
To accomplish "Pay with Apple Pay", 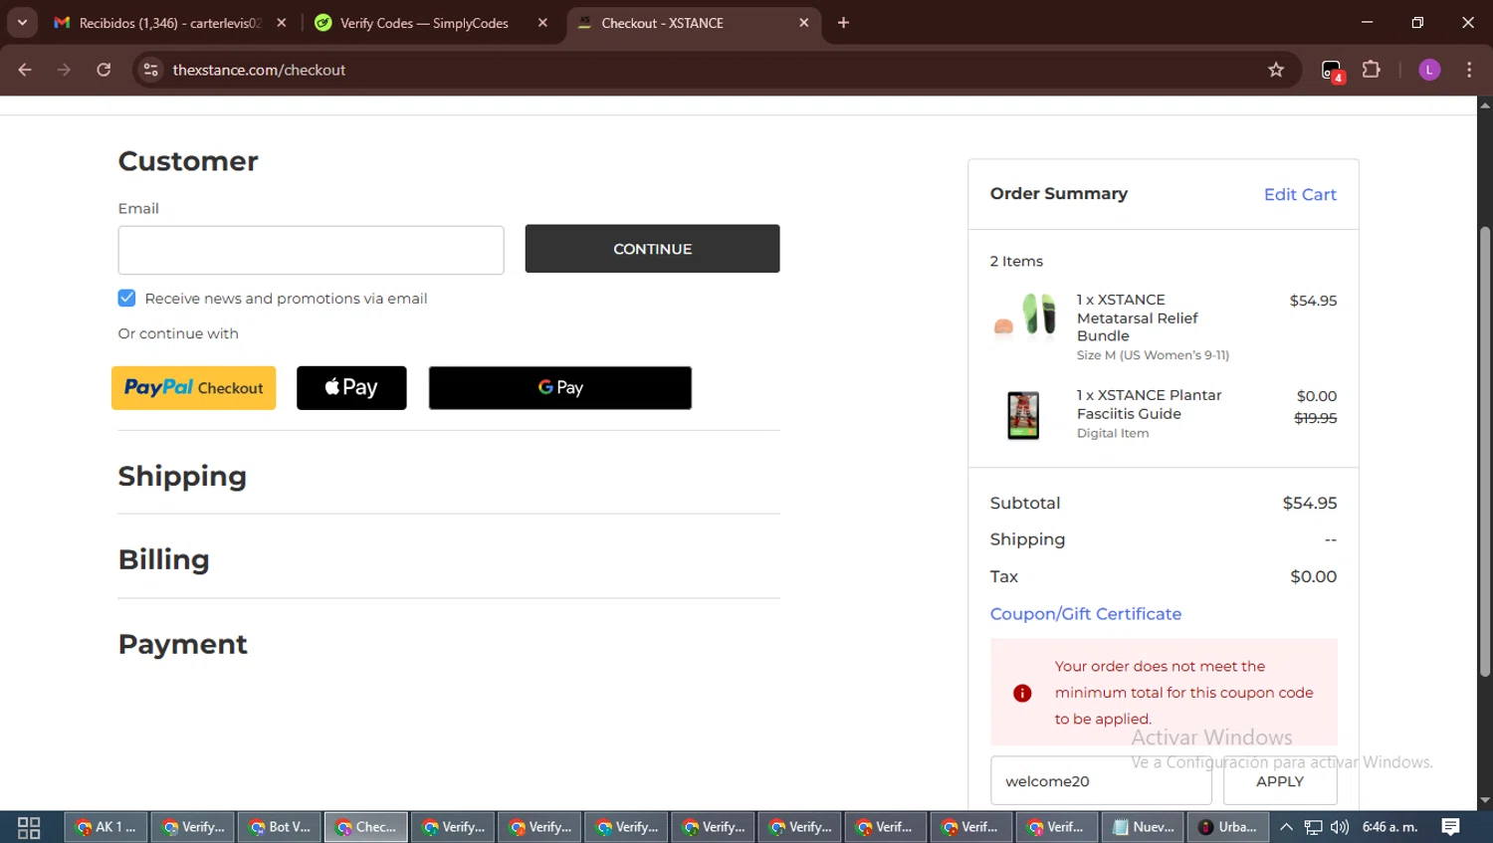I will pos(351,388).
